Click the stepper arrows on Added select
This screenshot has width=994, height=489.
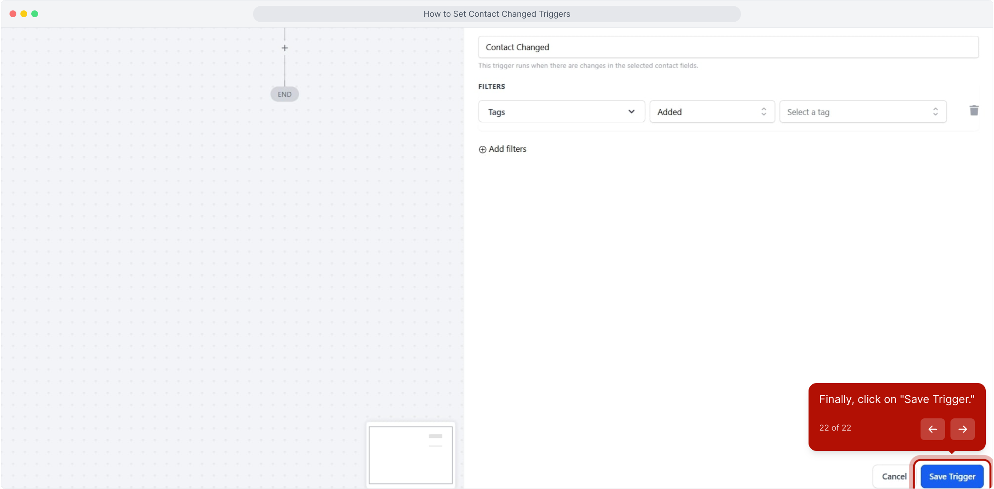764,112
